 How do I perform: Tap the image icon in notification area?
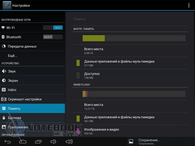[131, 141]
